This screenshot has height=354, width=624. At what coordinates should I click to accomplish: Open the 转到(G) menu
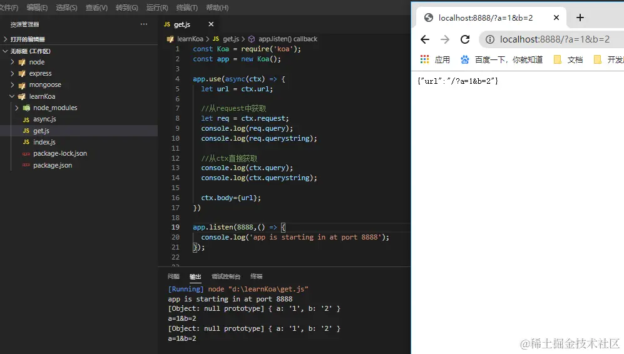tap(127, 8)
